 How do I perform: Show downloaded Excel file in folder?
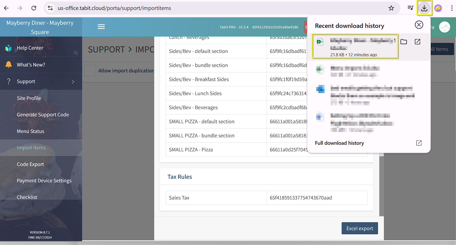tap(404, 42)
